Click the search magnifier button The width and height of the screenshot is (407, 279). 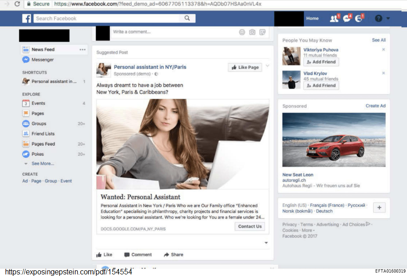[187, 18]
